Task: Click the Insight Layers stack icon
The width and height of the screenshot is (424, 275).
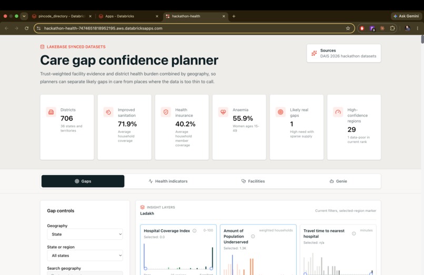Action: coord(143,207)
